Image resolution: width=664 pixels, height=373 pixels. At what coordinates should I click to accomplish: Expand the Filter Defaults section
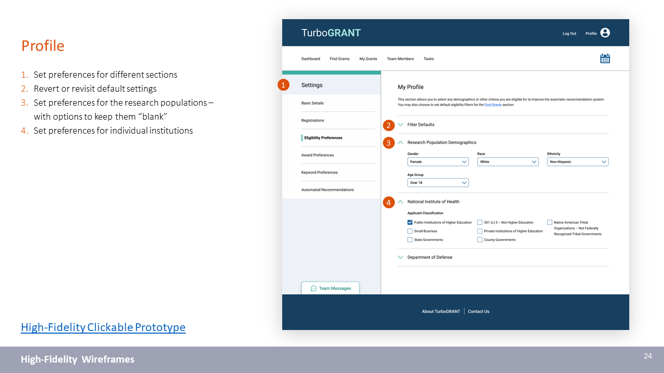click(400, 125)
